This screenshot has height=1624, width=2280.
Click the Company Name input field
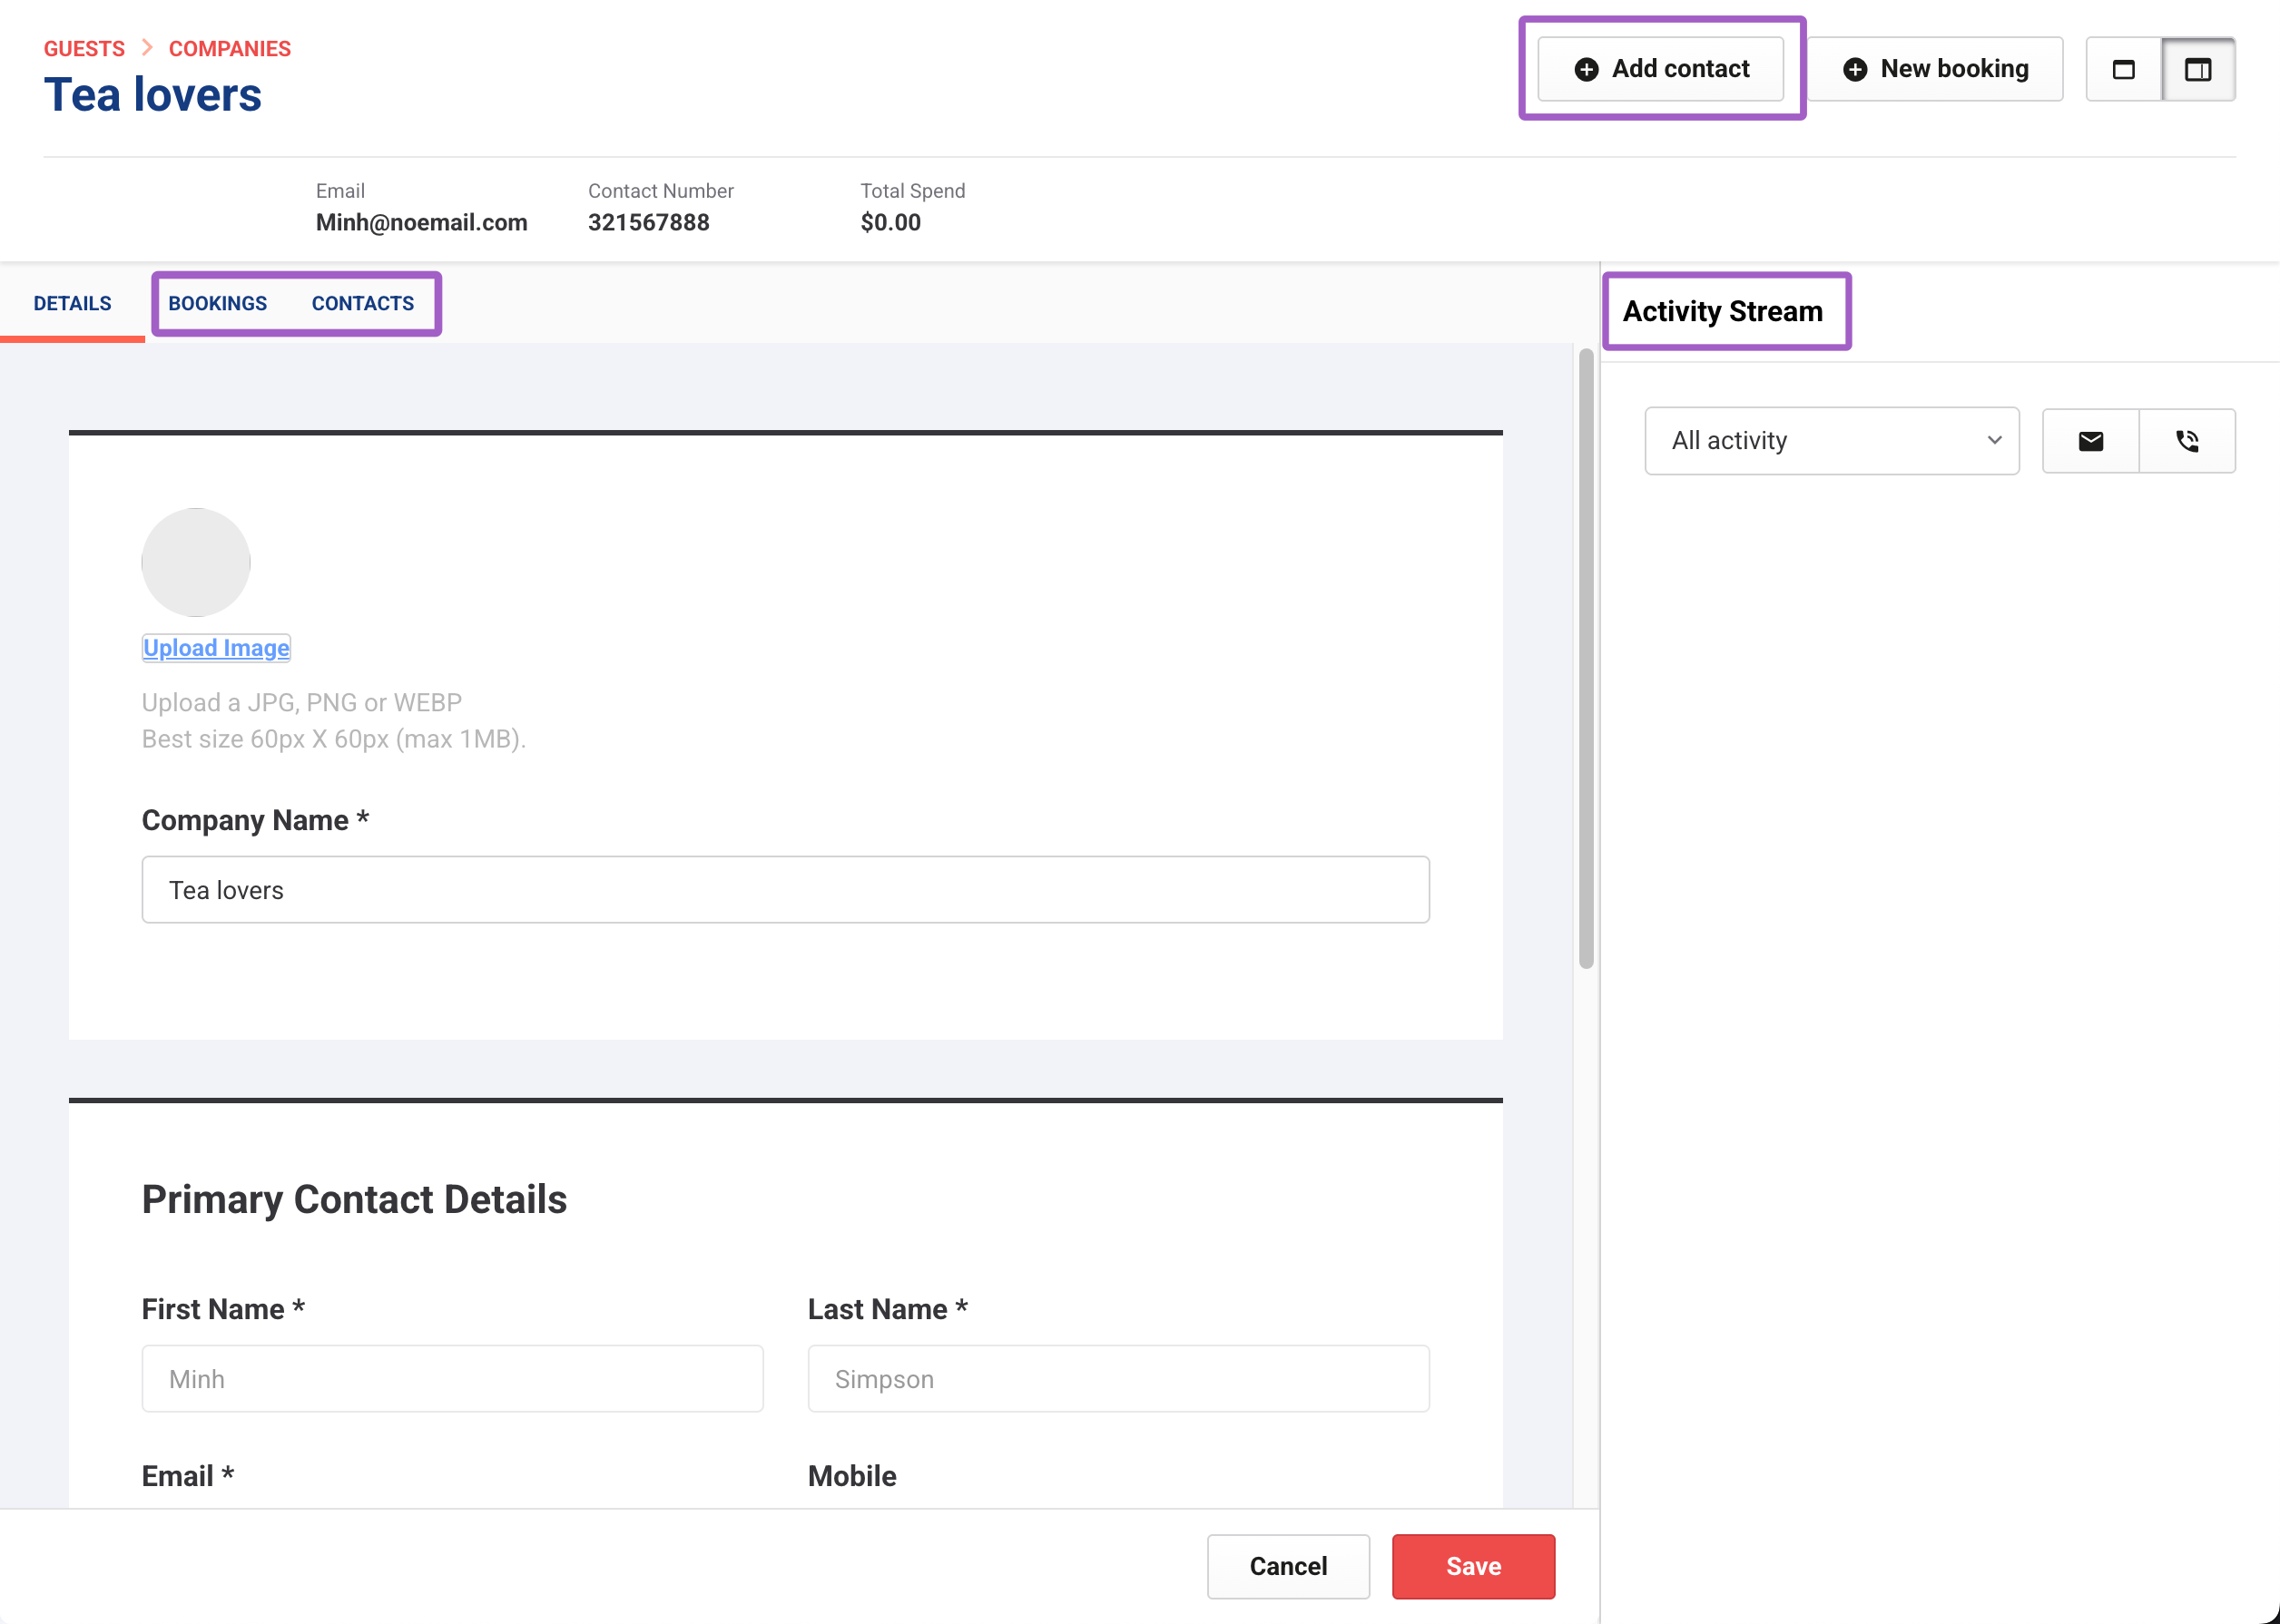click(x=785, y=890)
